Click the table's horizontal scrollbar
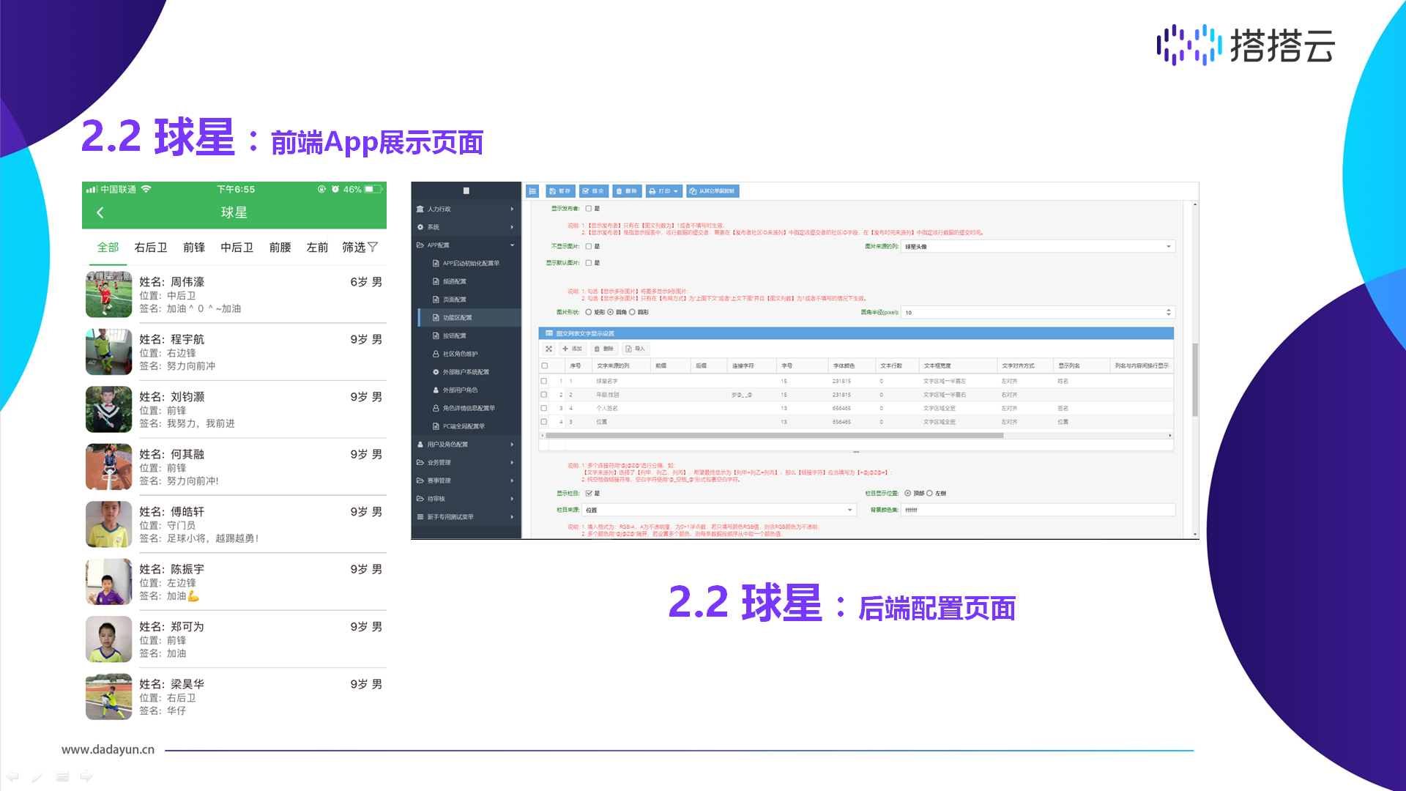 tap(774, 436)
